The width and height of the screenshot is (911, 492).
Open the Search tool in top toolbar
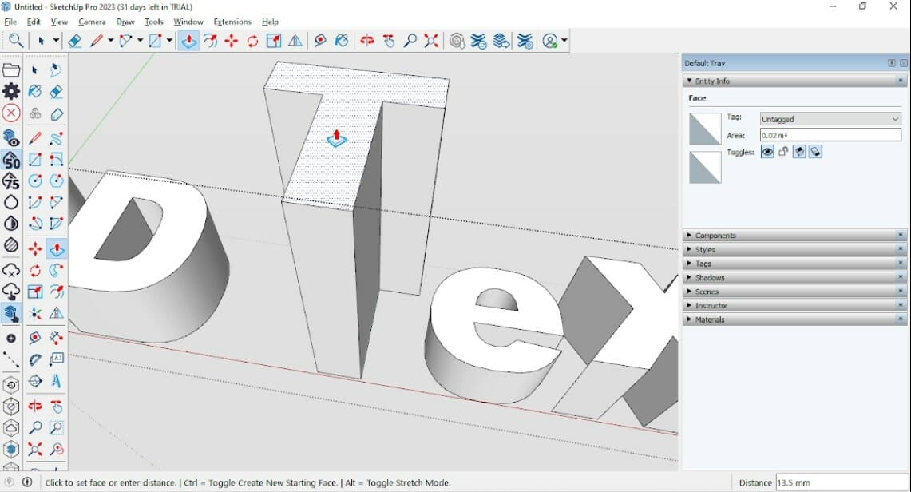pyautogui.click(x=16, y=41)
